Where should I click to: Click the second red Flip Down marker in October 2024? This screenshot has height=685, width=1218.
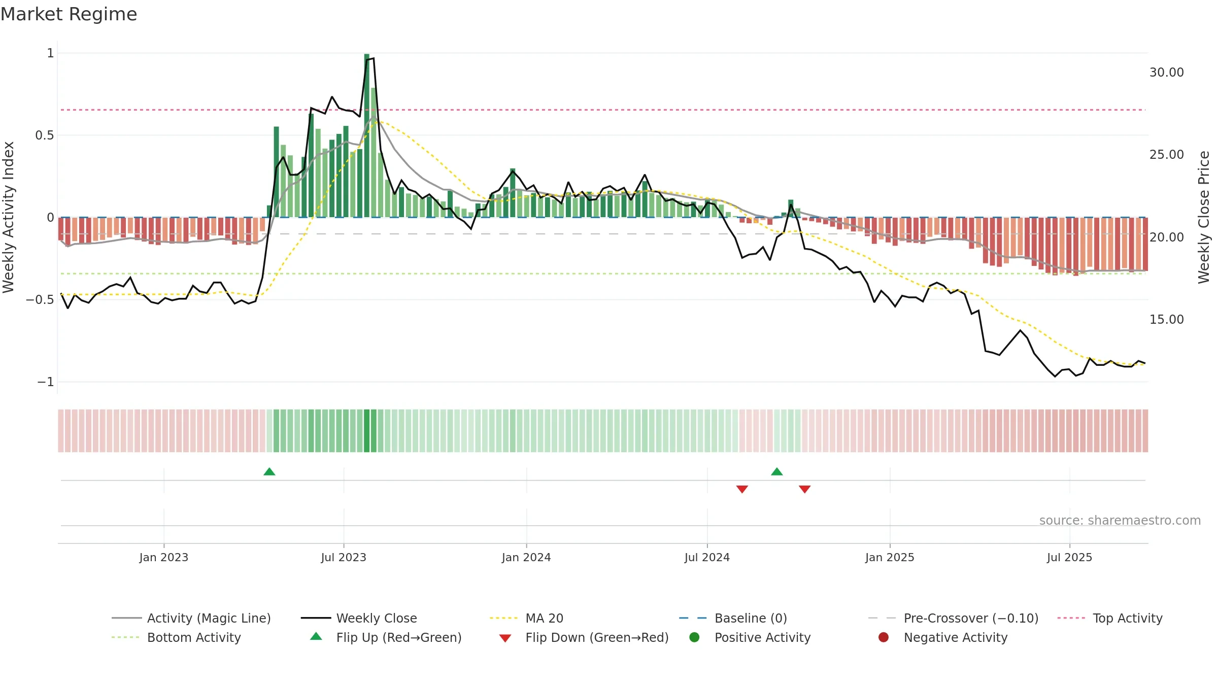pos(804,489)
